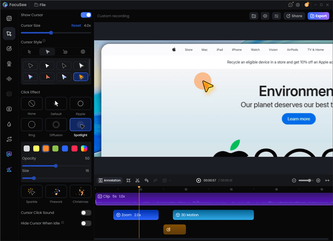The height and width of the screenshot is (241, 333).
Task: Fit timeline to width arrow icon
Action: click(327, 180)
